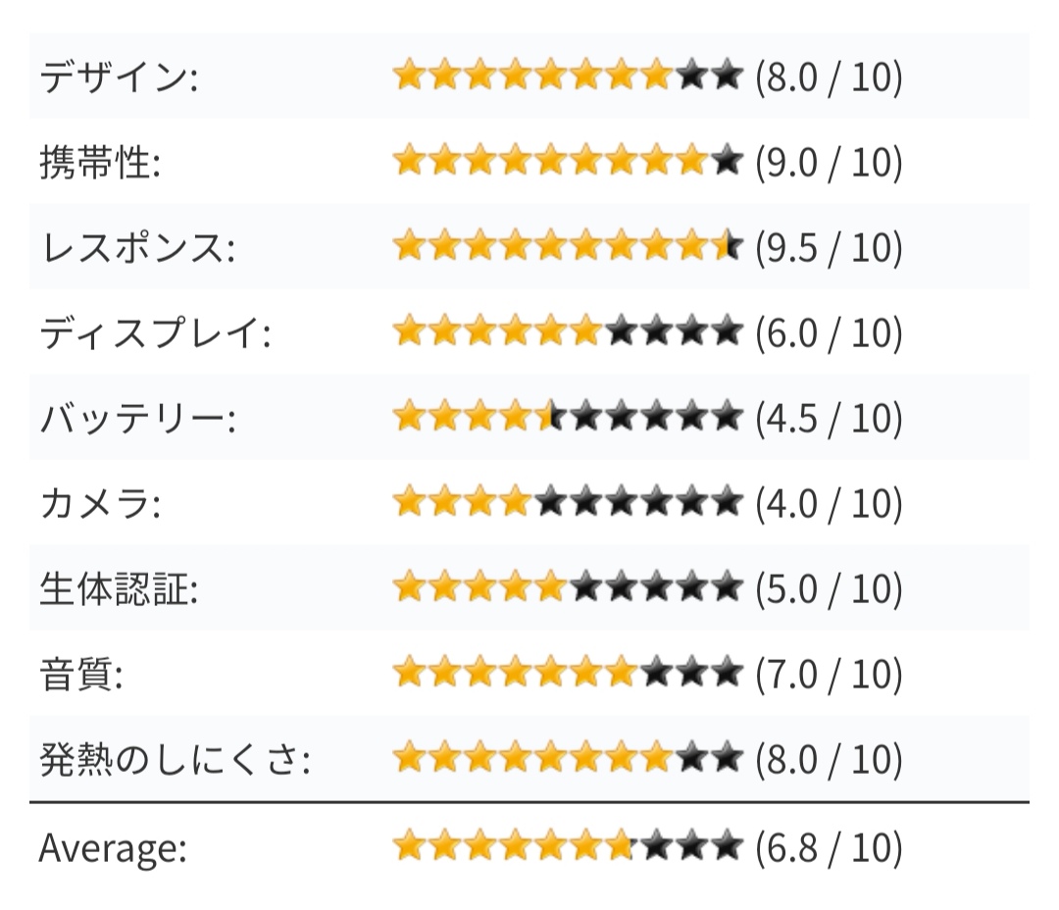Image resolution: width=1059 pixels, height=910 pixels.
Task: Click the 音質 score text (7.0 / 10)
Action: point(829,674)
